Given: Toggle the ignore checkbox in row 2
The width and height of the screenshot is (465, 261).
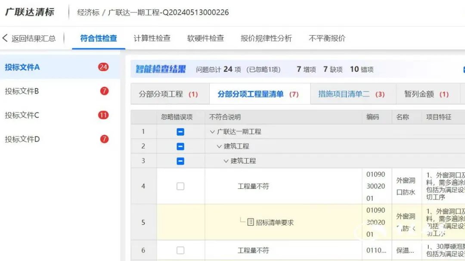Looking at the screenshot, I should [x=180, y=146].
